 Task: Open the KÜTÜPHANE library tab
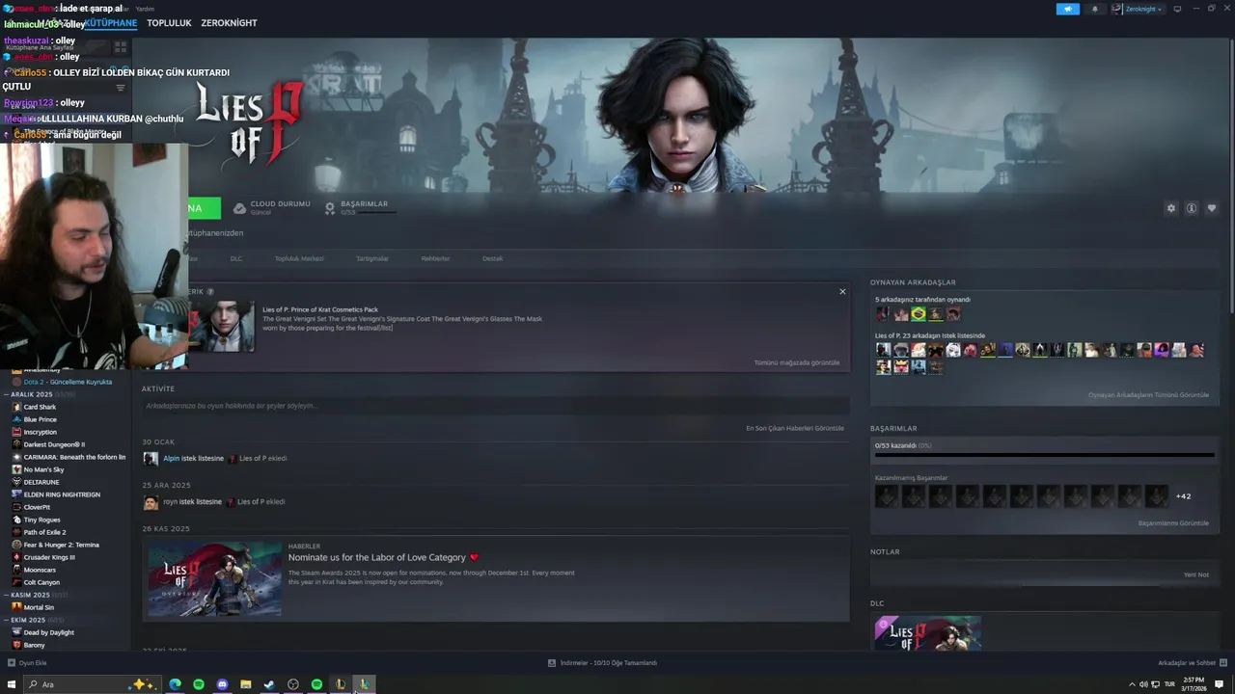(111, 23)
